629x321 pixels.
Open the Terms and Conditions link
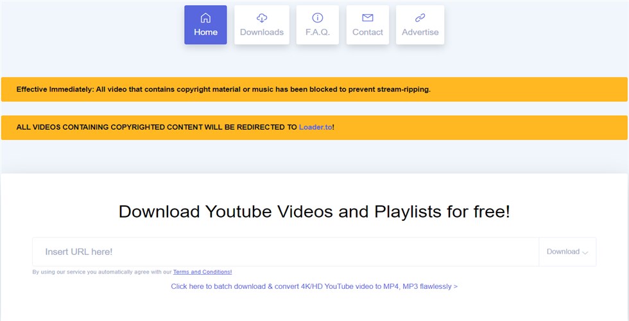[x=202, y=272]
